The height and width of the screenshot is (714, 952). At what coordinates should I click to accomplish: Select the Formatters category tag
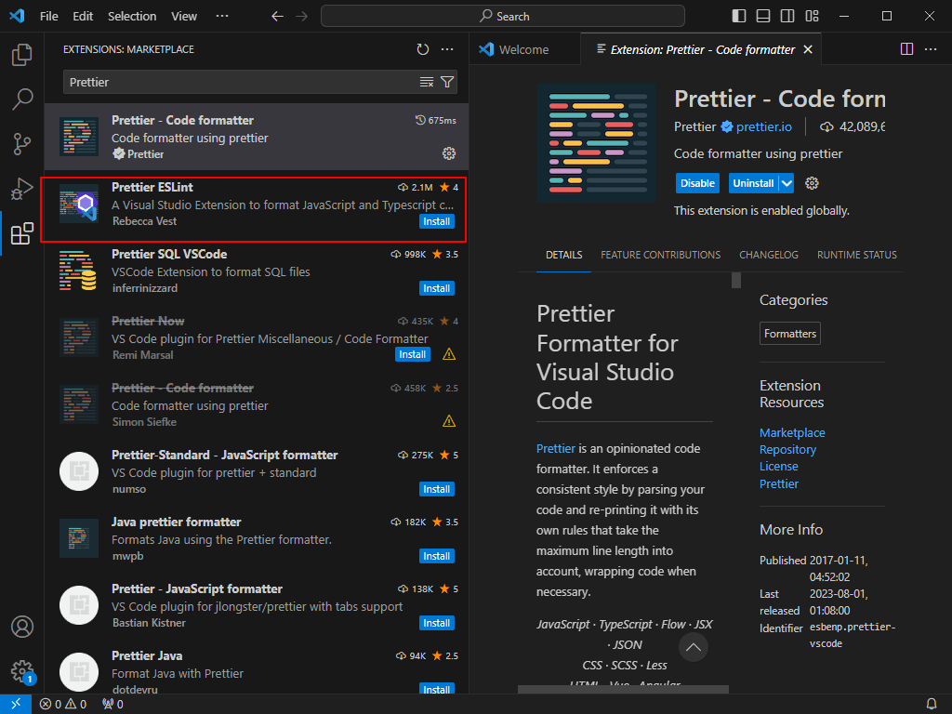[x=790, y=334]
